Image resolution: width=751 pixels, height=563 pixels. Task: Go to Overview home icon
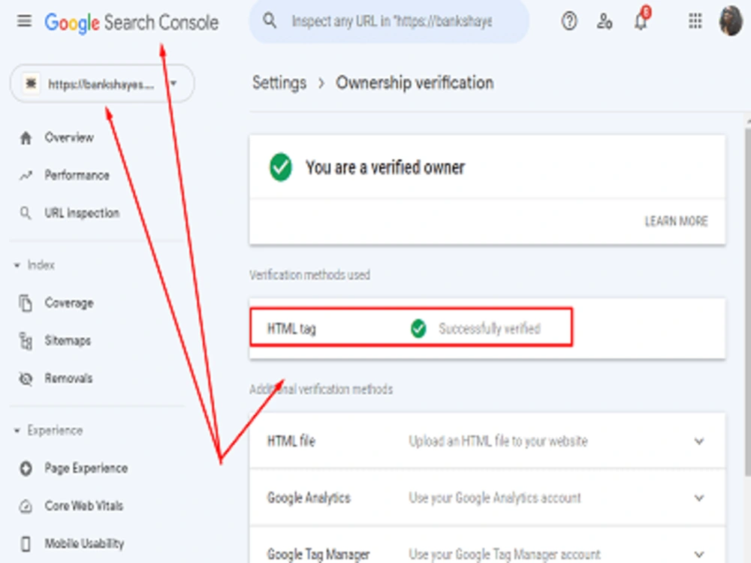pyautogui.click(x=26, y=138)
